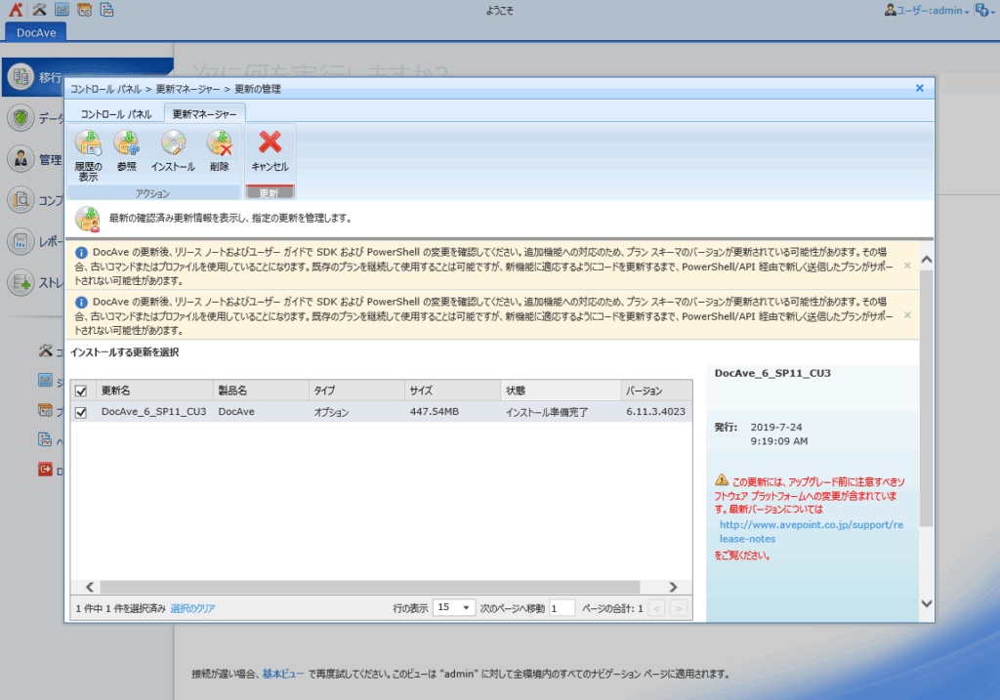Sort by the タイプ column header

pos(356,391)
